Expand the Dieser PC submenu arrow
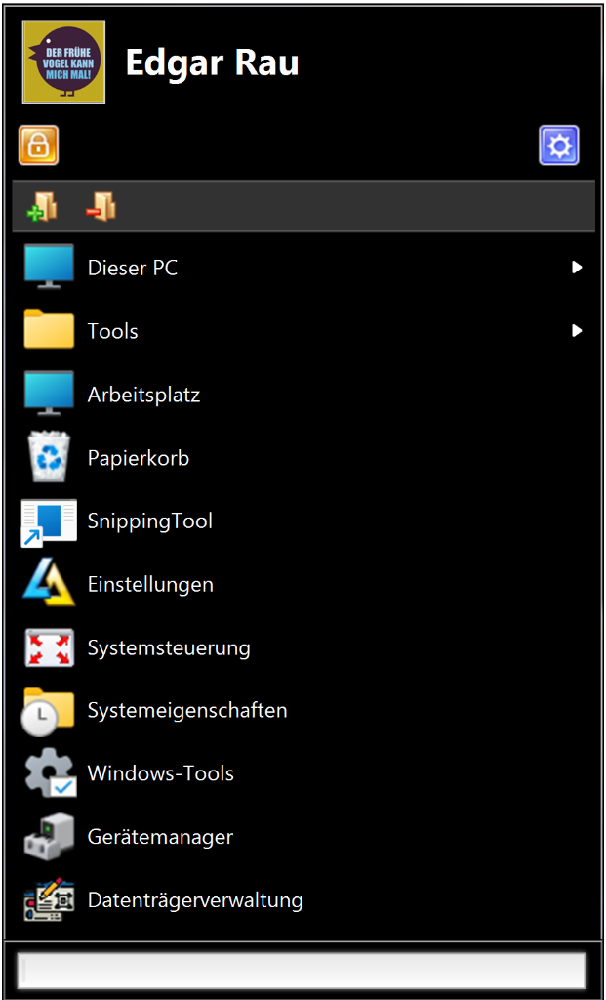The height and width of the screenshot is (1000, 606). tap(577, 268)
